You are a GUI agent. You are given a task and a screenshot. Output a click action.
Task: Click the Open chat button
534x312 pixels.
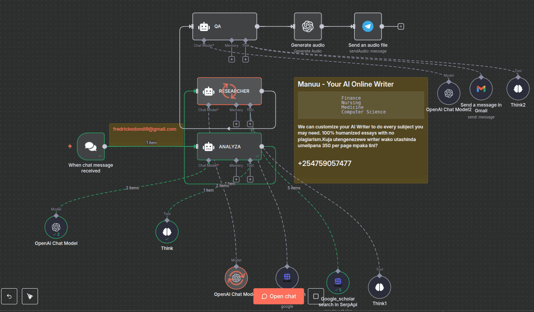(279, 296)
